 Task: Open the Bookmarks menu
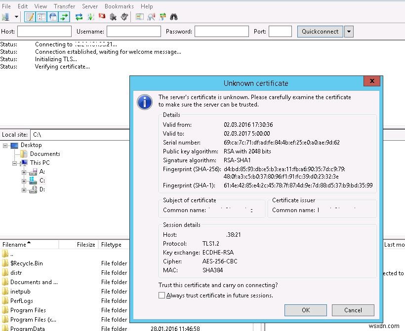pos(119,6)
